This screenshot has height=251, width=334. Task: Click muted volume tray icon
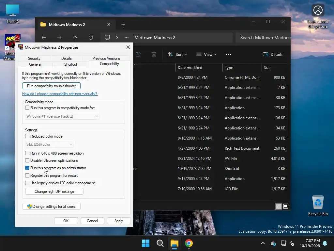(x=292, y=243)
